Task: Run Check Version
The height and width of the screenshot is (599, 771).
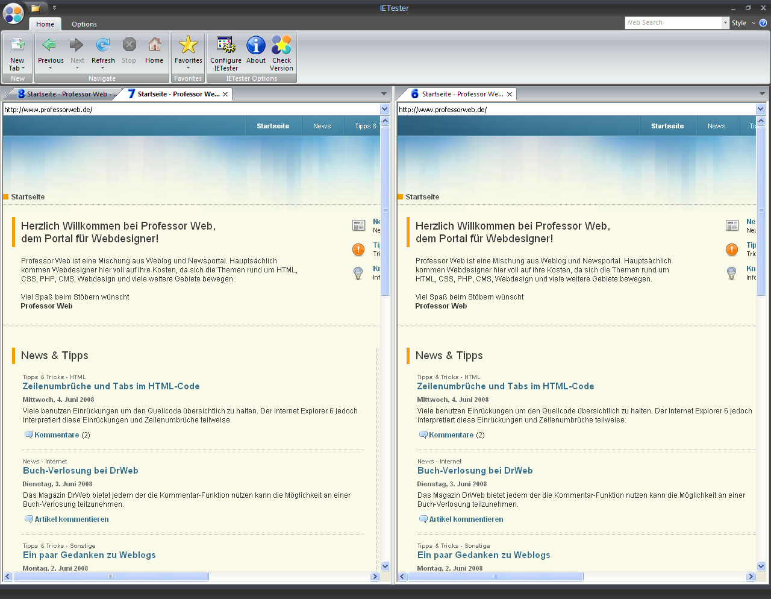Action: 281,54
